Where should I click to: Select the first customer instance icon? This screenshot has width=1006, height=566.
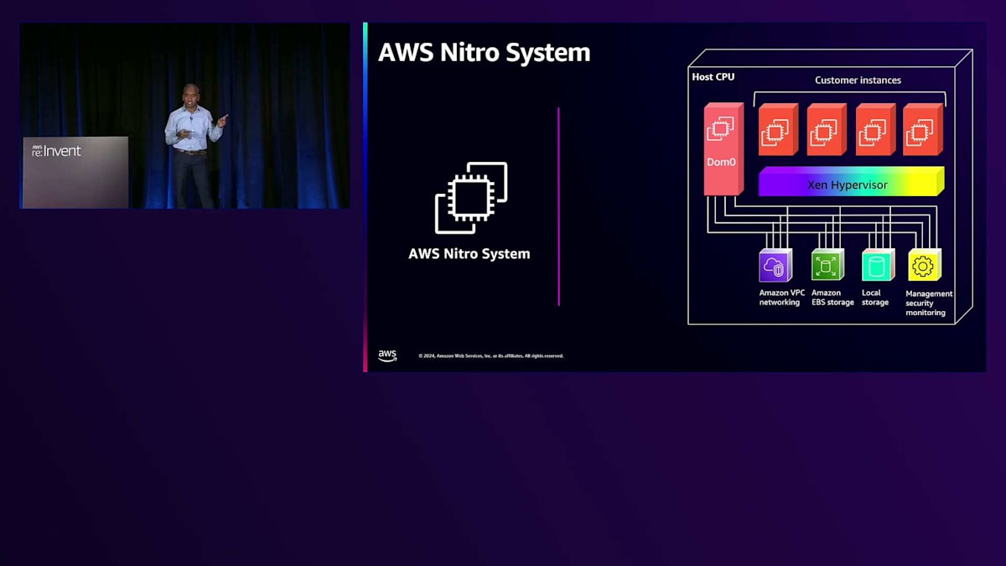[777, 129]
